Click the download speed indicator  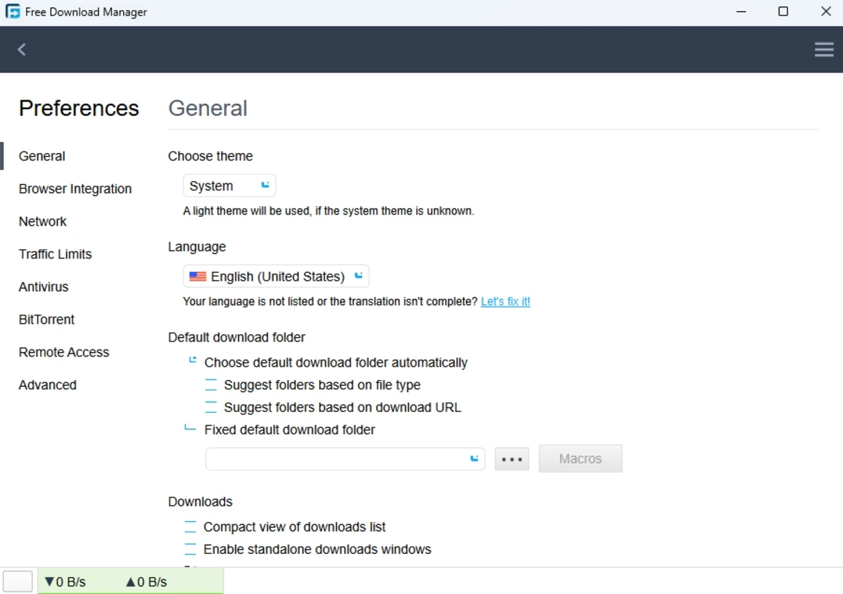coord(65,581)
